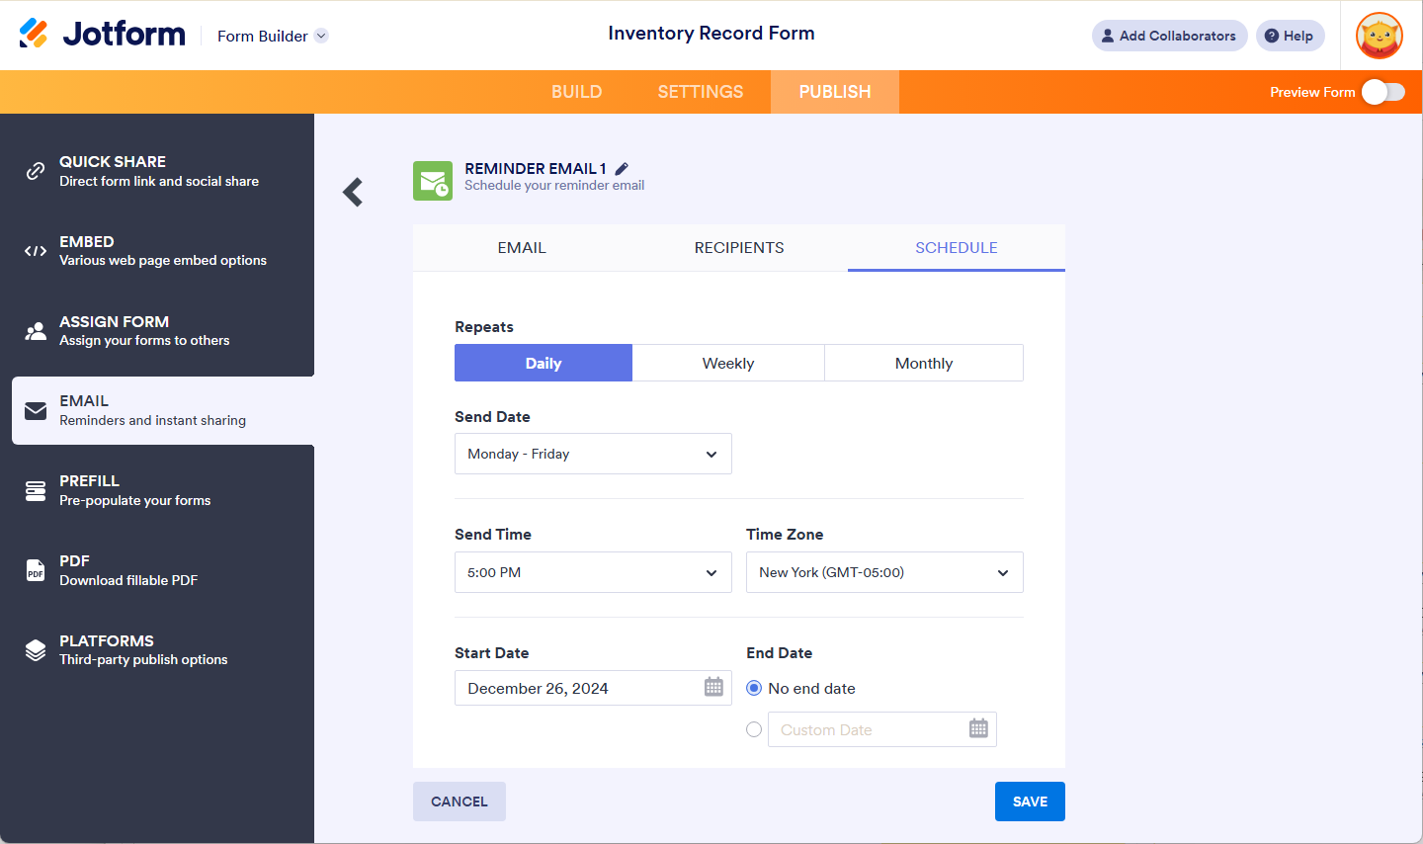This screenshot has height=844, width=1423.
Task: Click the Platforms layers icon
Action: (36, 650)
